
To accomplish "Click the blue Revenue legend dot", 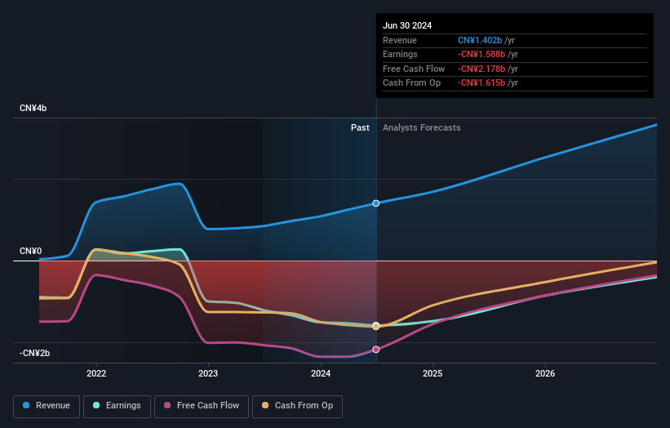I will coord(26,405).
